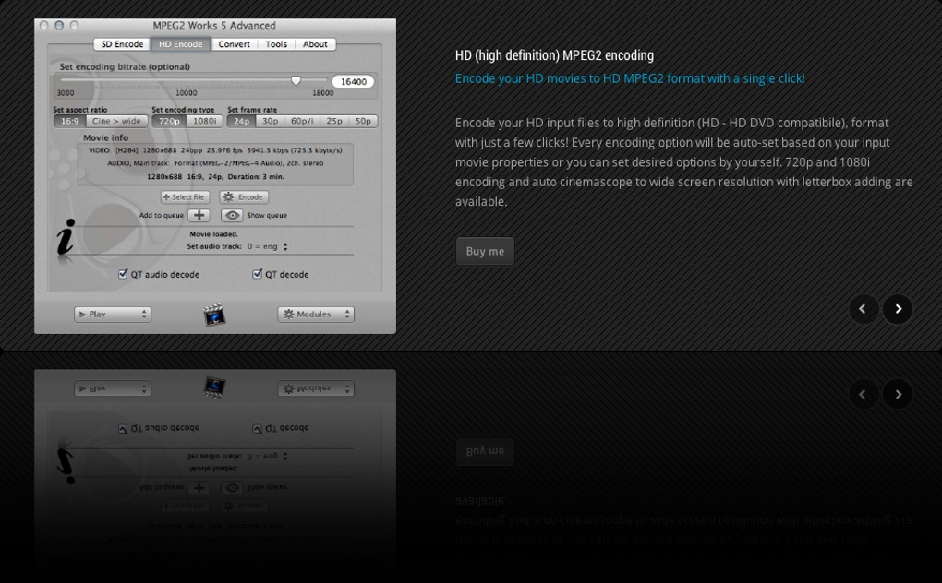Viewport: 942px width, 583px height.
Task: Click the clapperboard app icon
Action: [x=214, y=315]
